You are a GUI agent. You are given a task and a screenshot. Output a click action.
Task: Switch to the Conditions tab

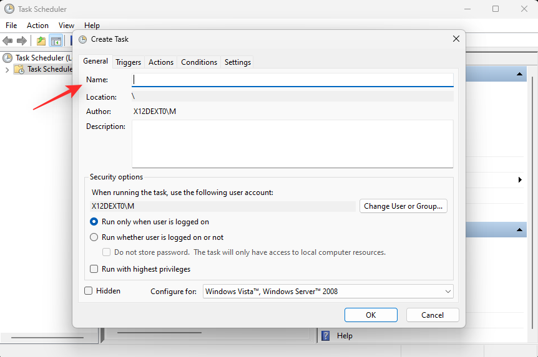[x=199, y=62]
